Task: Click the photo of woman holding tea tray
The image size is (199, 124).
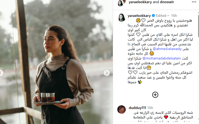Action: pyautogui.click(x=56, y=62)
